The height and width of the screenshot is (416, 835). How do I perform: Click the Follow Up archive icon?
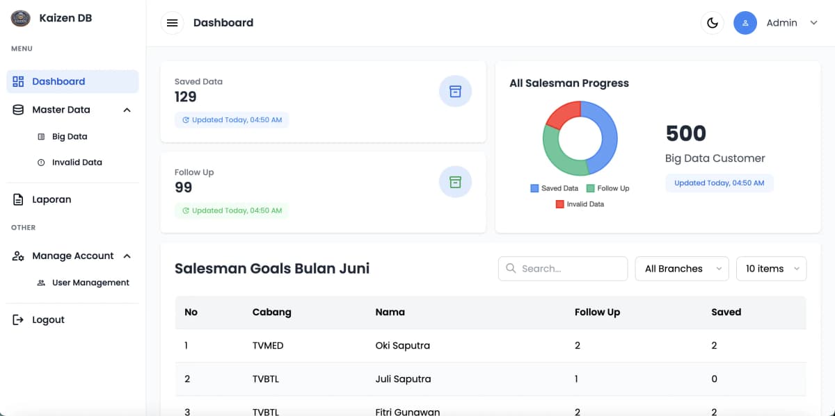tap(455, 182)
